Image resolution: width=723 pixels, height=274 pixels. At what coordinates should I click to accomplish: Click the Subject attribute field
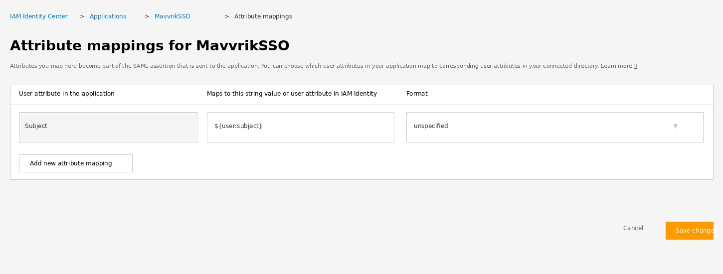[x=108, y=127]
